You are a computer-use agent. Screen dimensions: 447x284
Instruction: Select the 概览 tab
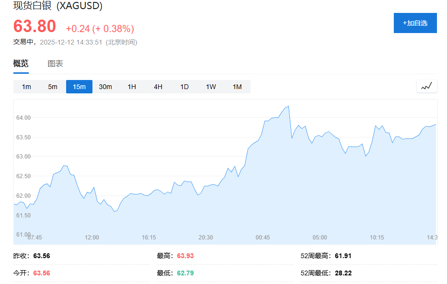21,63
